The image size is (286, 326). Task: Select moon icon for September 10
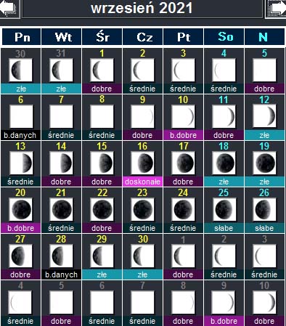(x=183, y=117)
